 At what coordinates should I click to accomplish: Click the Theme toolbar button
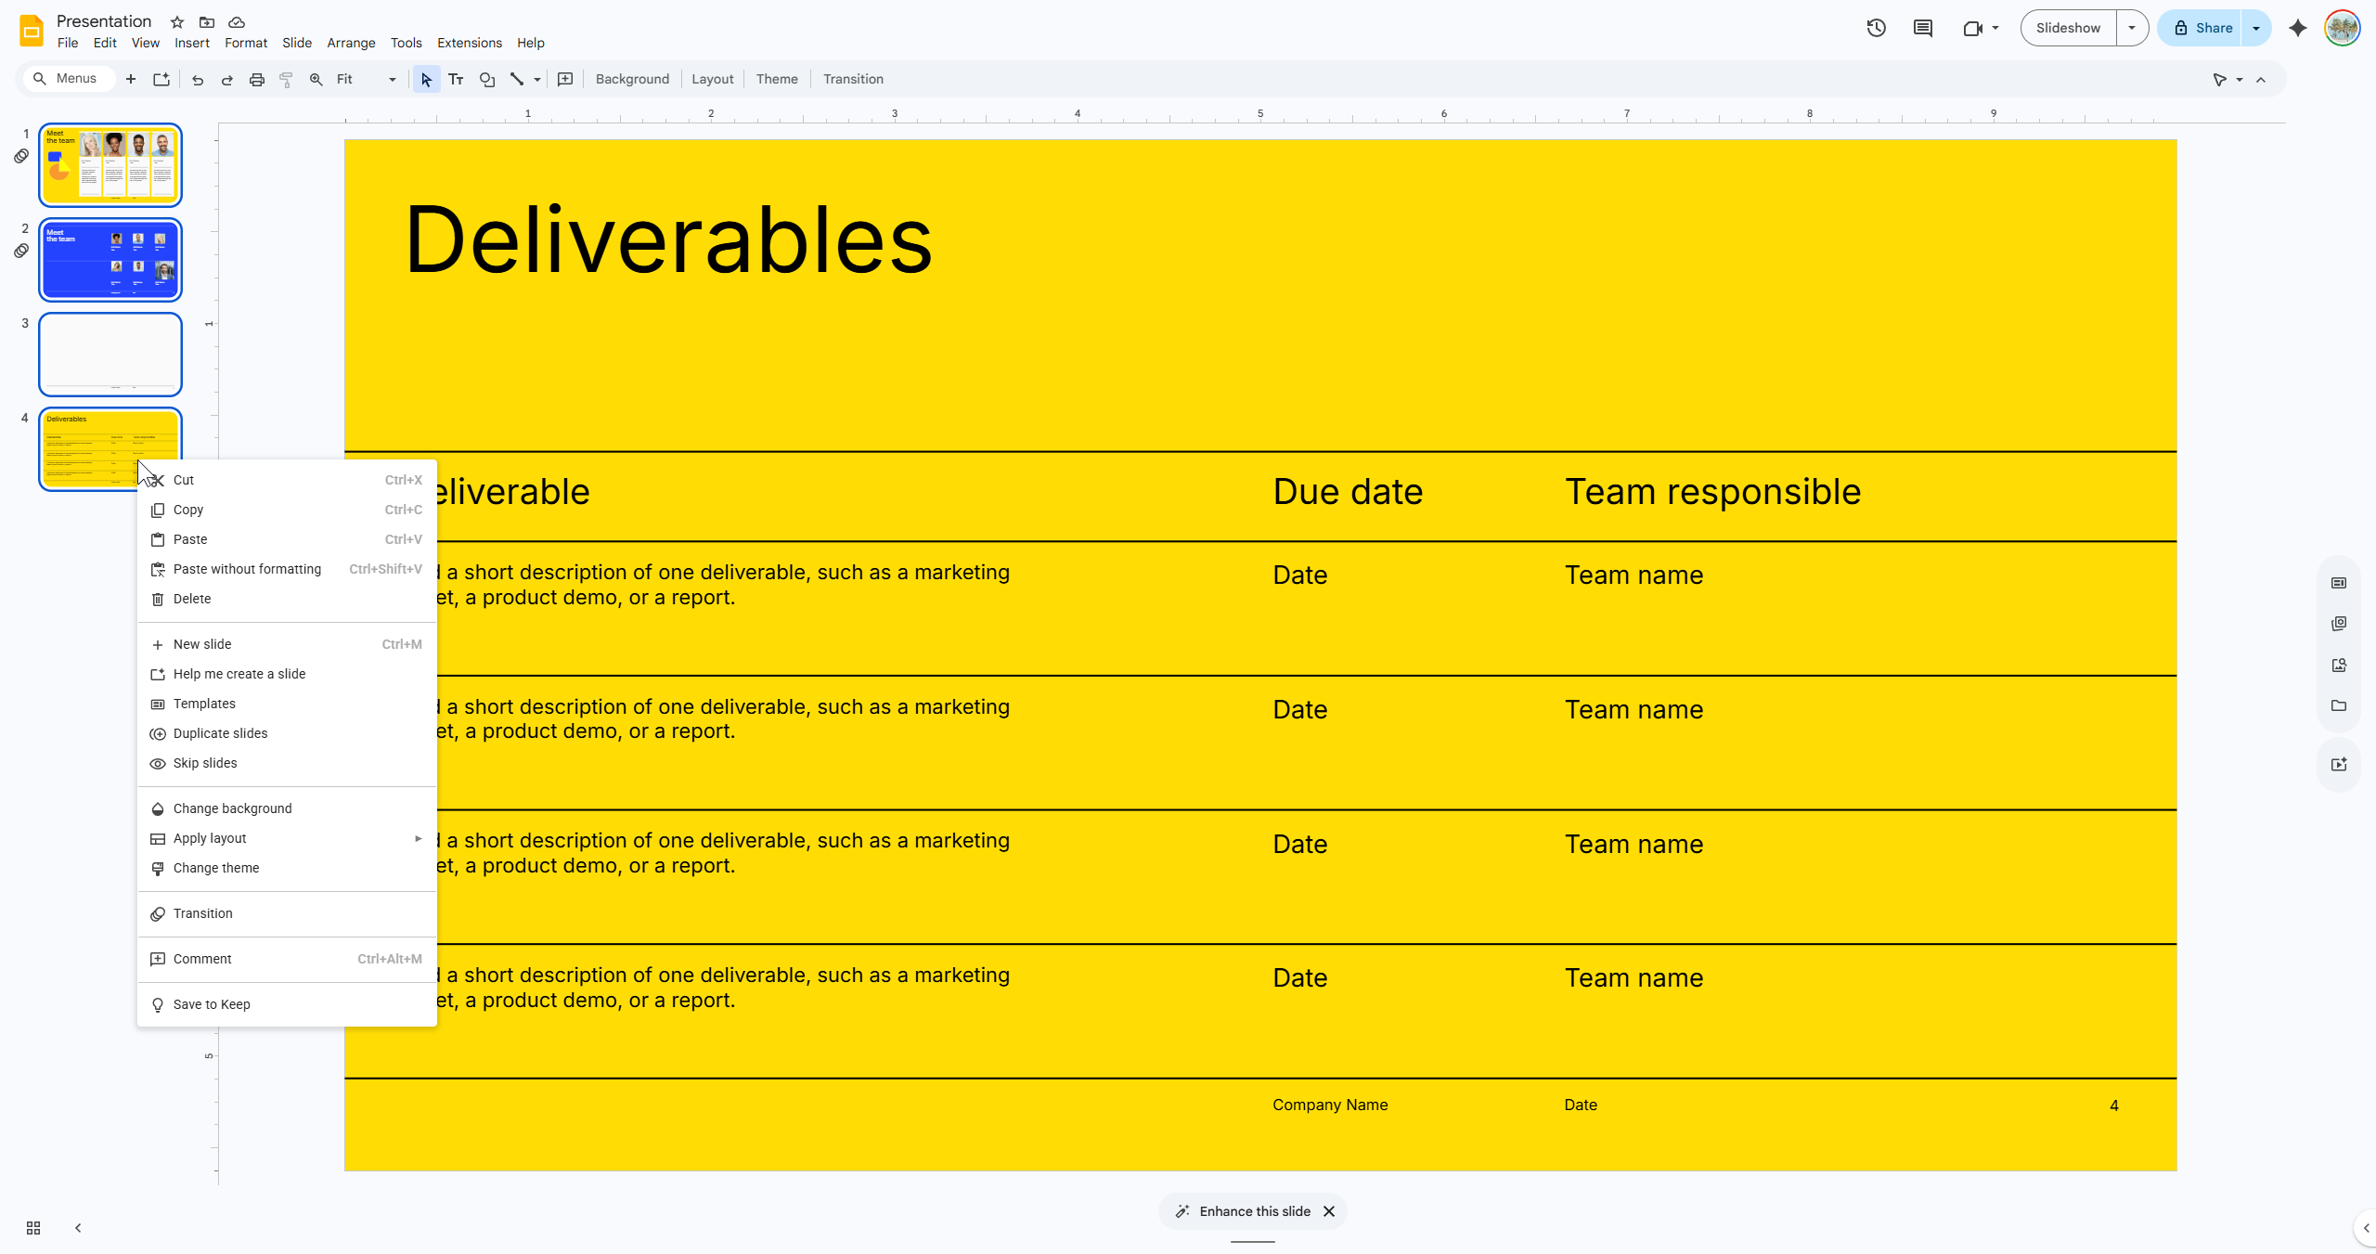point(777,79)
